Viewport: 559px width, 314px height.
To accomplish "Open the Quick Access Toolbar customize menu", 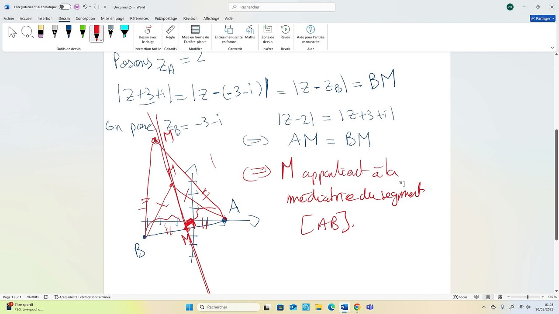I will [105, 7].
